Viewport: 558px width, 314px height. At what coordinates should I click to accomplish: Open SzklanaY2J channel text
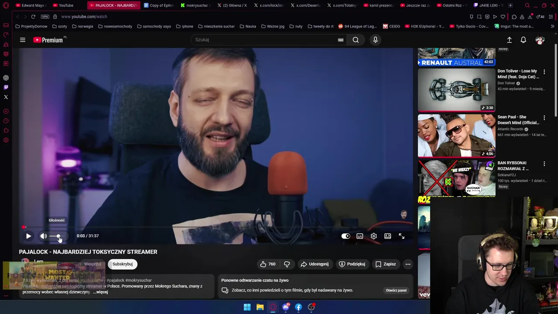(x=507, y=175)
